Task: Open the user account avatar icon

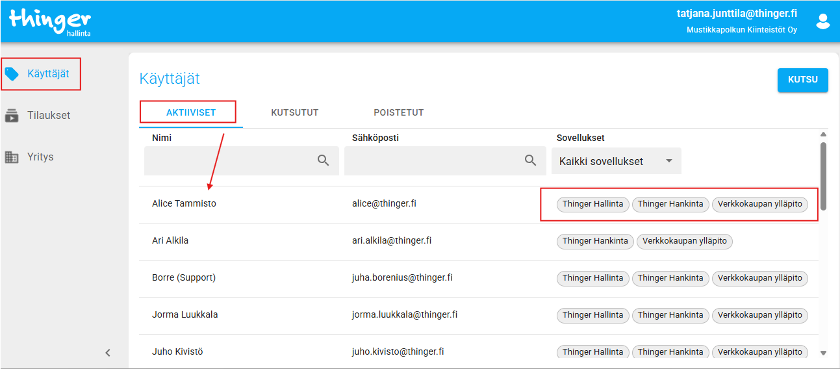Action: (822, 21)
